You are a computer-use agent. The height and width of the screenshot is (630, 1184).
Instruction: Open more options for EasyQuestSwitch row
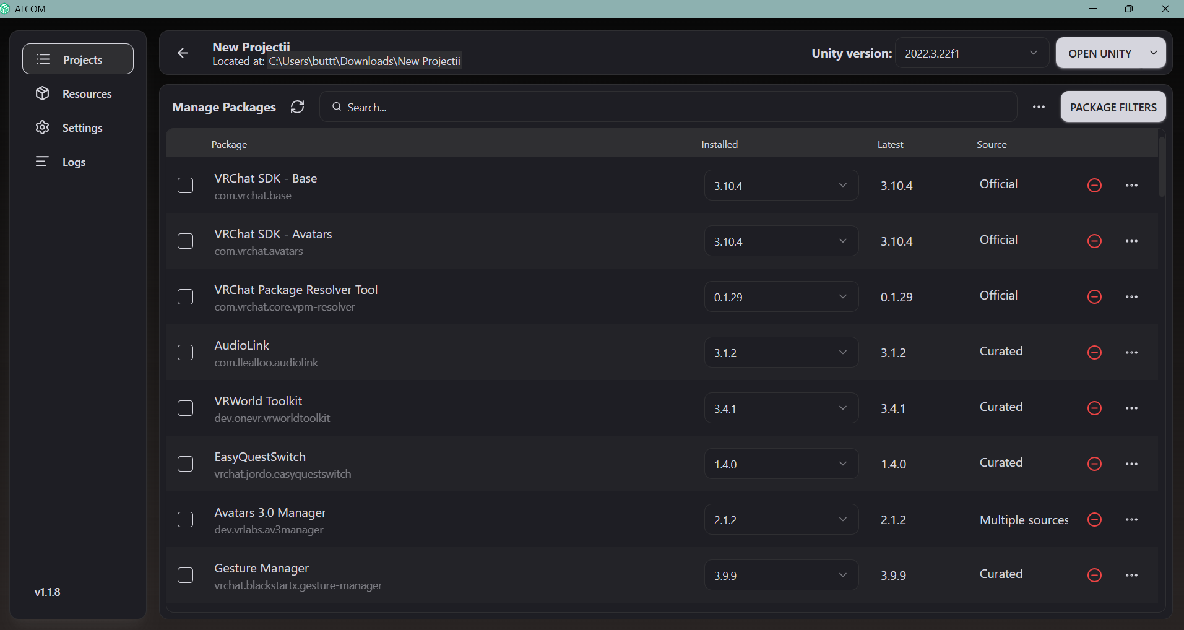pos(1131,464)
